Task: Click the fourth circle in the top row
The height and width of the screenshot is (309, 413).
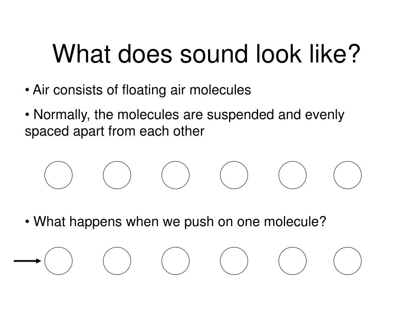Action: click(234, 175)
